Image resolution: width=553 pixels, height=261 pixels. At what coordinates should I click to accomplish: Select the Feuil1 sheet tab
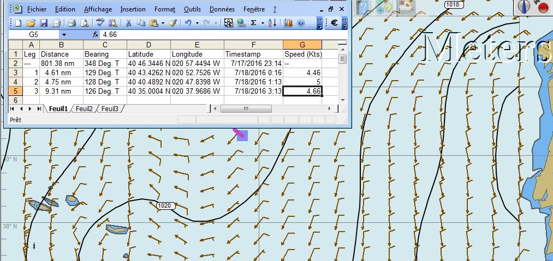coord(58,109)
